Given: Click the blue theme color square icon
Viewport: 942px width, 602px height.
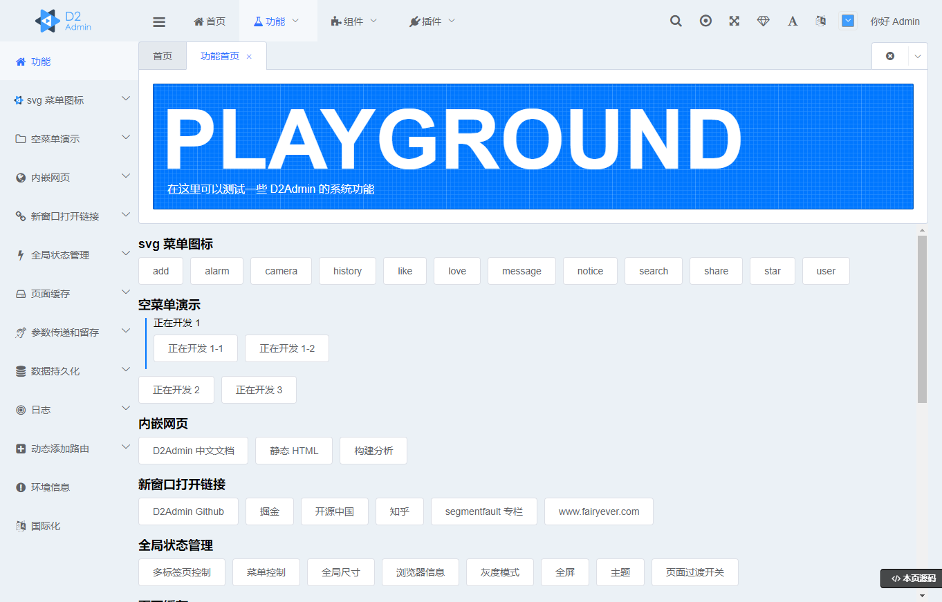Looking at the screenshot, I should click(848, 21).
